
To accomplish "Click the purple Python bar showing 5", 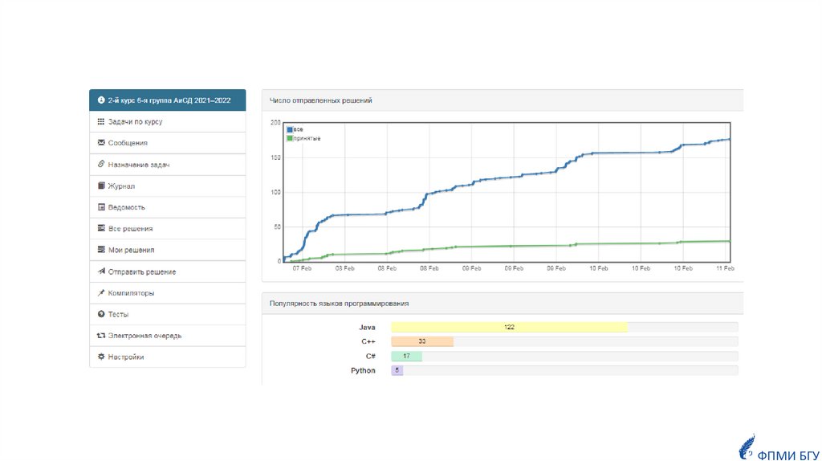I will pyautogui.click(x=397, y=371).
